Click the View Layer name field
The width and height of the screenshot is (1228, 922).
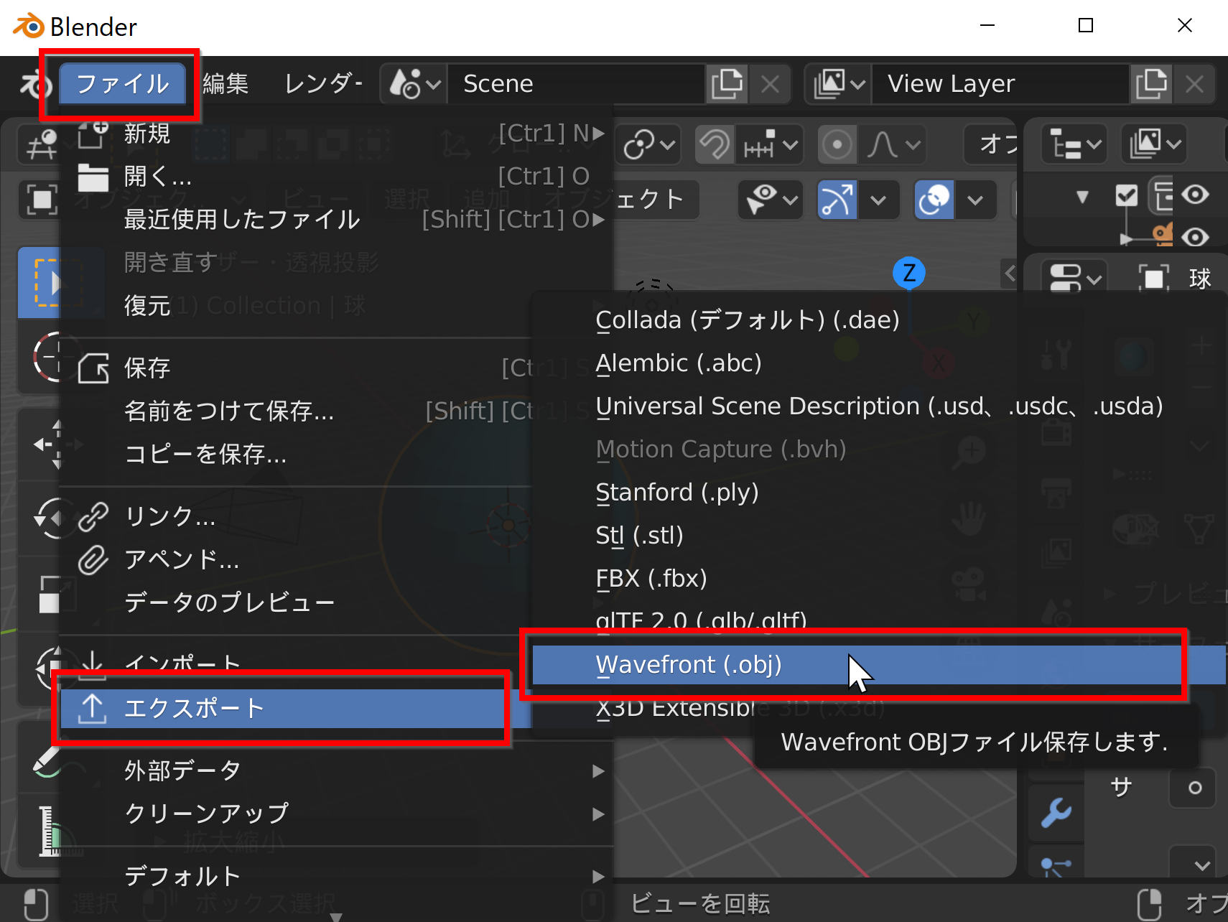point(1001,84)
